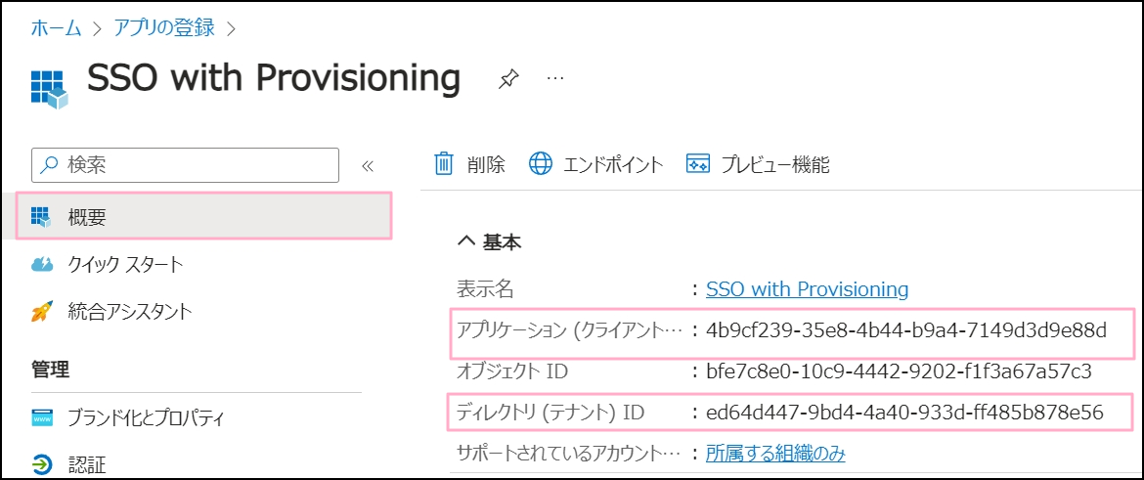
Task: Click the Quick Start cloud icon
Action: [42, 264]
